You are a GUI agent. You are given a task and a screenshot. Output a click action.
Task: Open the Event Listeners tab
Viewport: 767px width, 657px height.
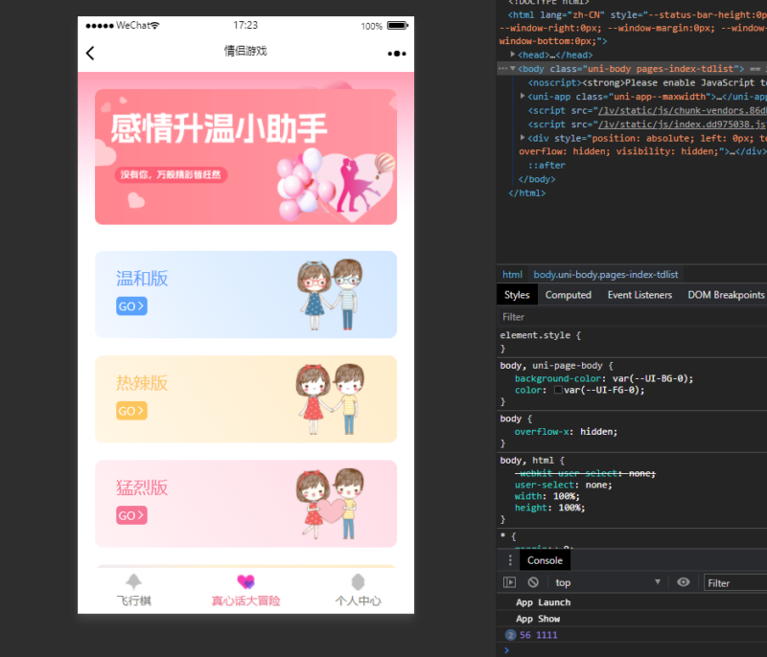click(640, 294)
